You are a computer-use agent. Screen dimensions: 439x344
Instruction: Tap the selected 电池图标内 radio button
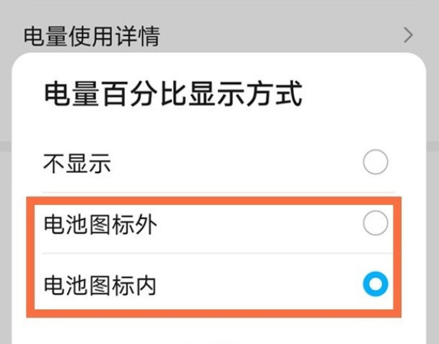pyautogui.click(x=375, y=285)
